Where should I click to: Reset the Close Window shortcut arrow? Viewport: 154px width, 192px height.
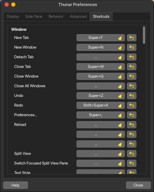pos(132,76)
